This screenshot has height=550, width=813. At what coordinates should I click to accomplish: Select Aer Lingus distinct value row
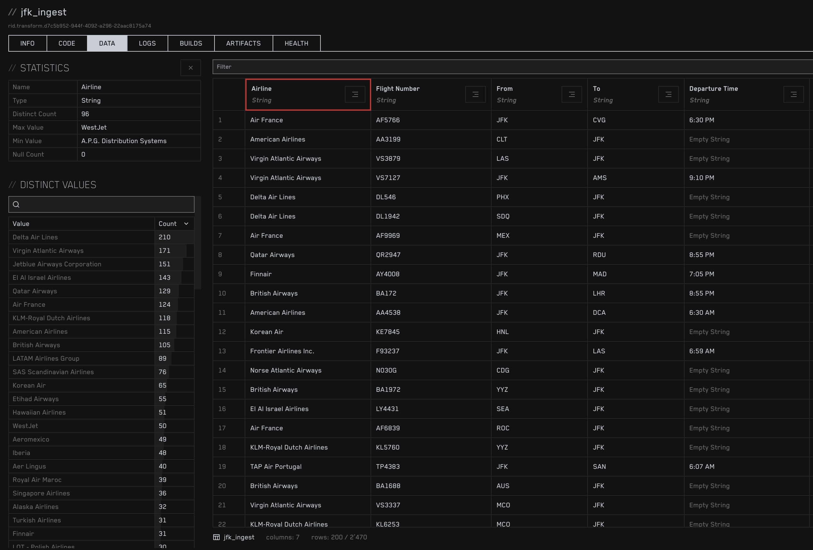tap(101, 467)
